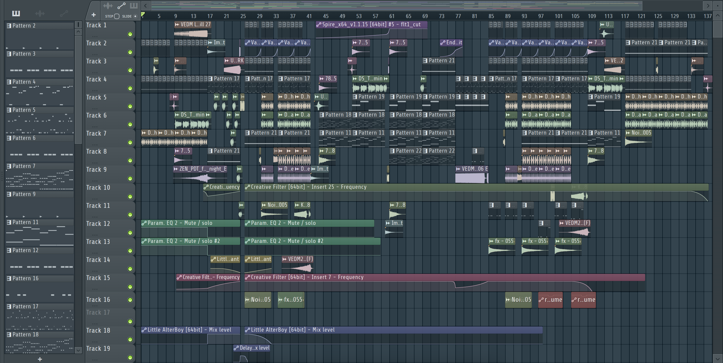The height and width of the screenshot is (363, 723).
Task: Select Pattern 7 in the picker
Action: [x=40, y=166]
